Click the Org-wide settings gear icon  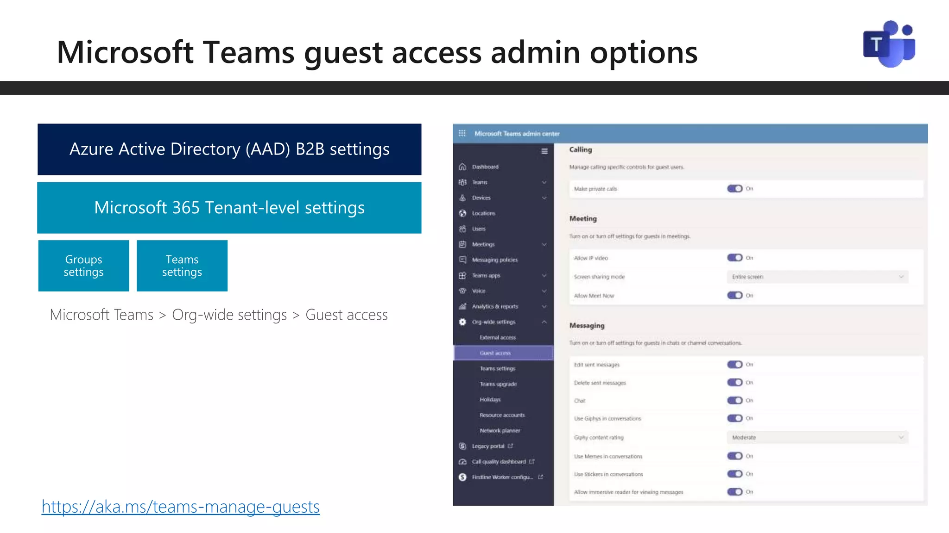462,322
